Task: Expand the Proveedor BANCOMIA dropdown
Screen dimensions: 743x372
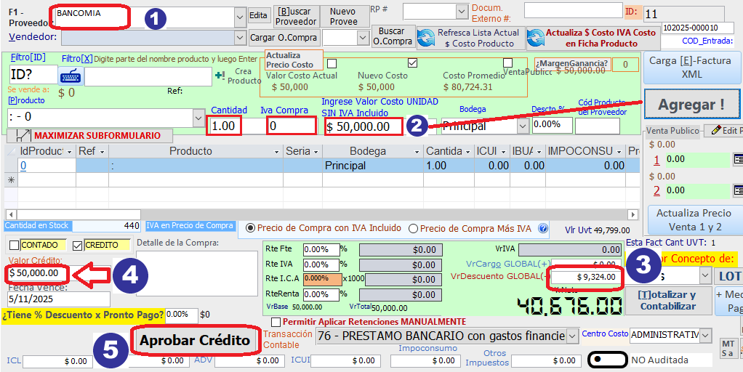Action: click(x=241, y=16)
